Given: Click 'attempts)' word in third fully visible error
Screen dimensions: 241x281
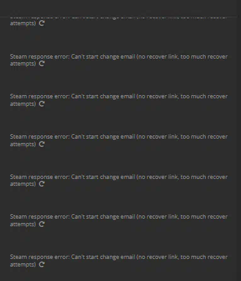Looking at the screenshot, I should coord(23,144).
